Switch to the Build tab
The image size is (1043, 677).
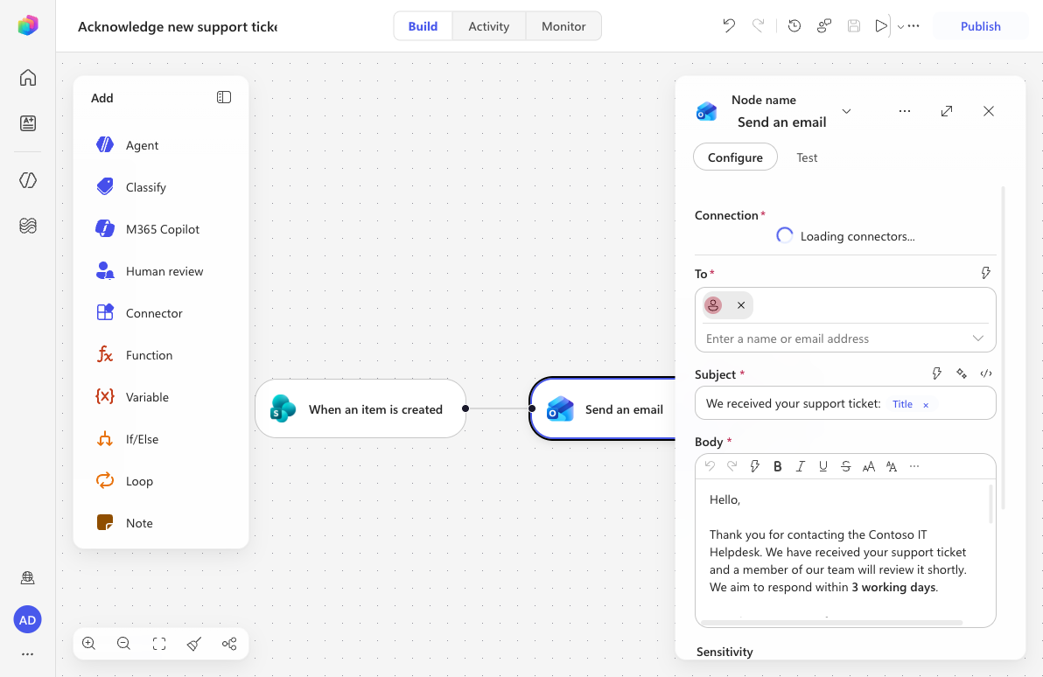tap(423, 26)
